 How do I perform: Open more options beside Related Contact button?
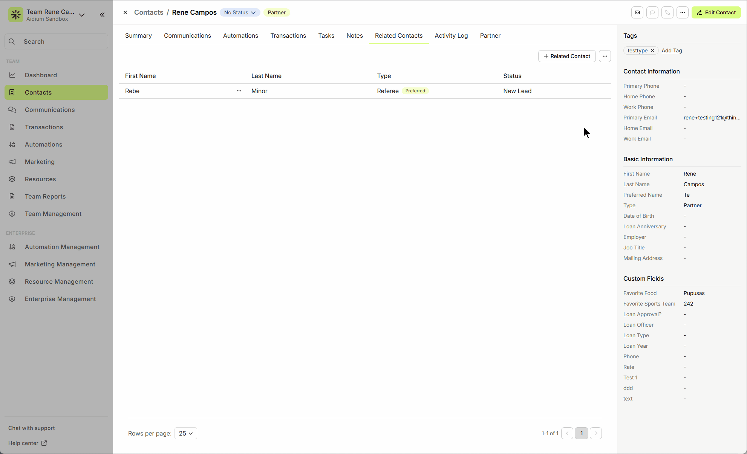[605, 56]
